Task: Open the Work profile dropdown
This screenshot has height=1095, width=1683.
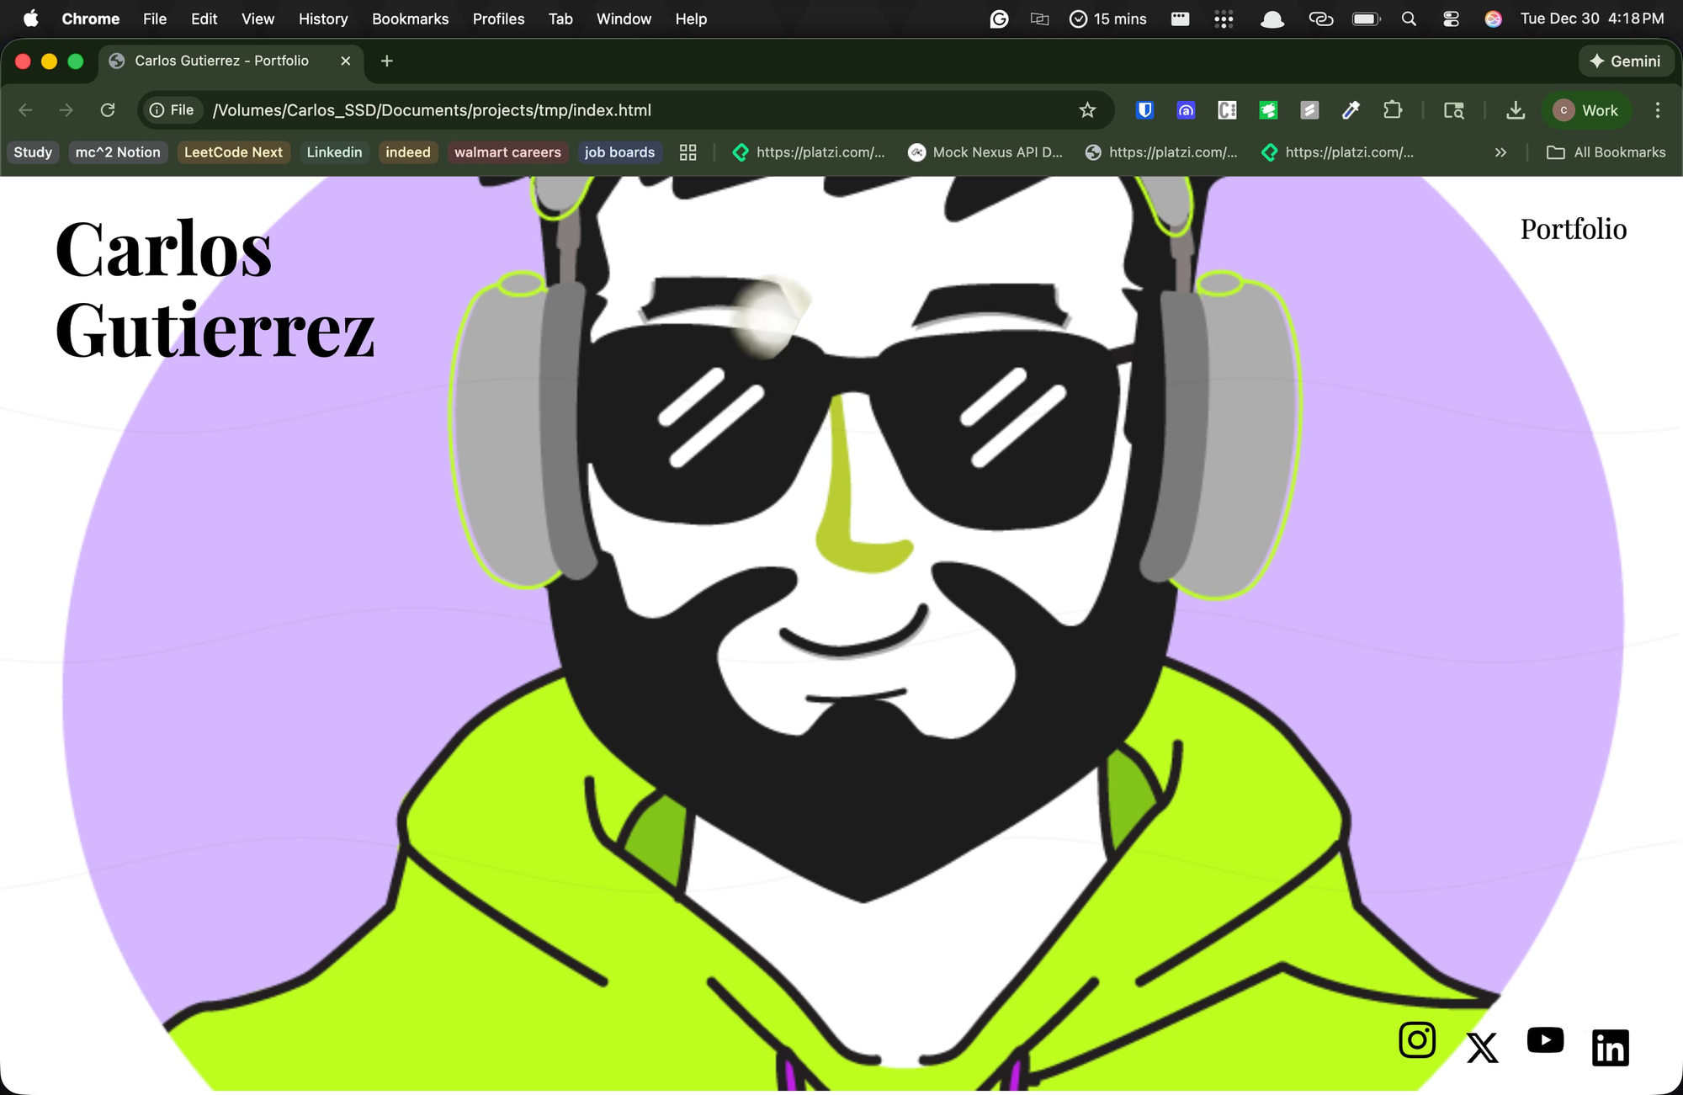Action: pyautogui.click(x=1587, y=110)
